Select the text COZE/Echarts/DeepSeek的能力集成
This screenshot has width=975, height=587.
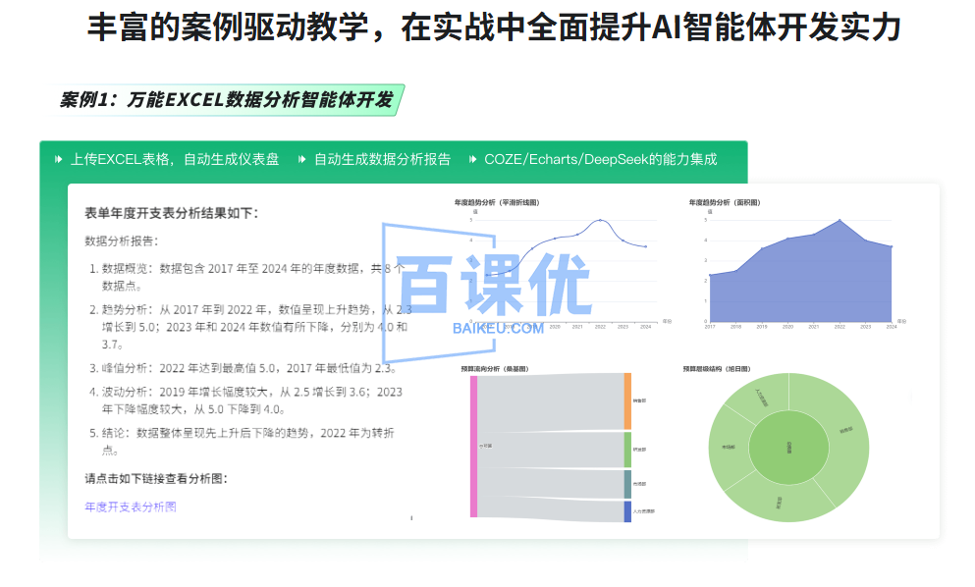601,159
